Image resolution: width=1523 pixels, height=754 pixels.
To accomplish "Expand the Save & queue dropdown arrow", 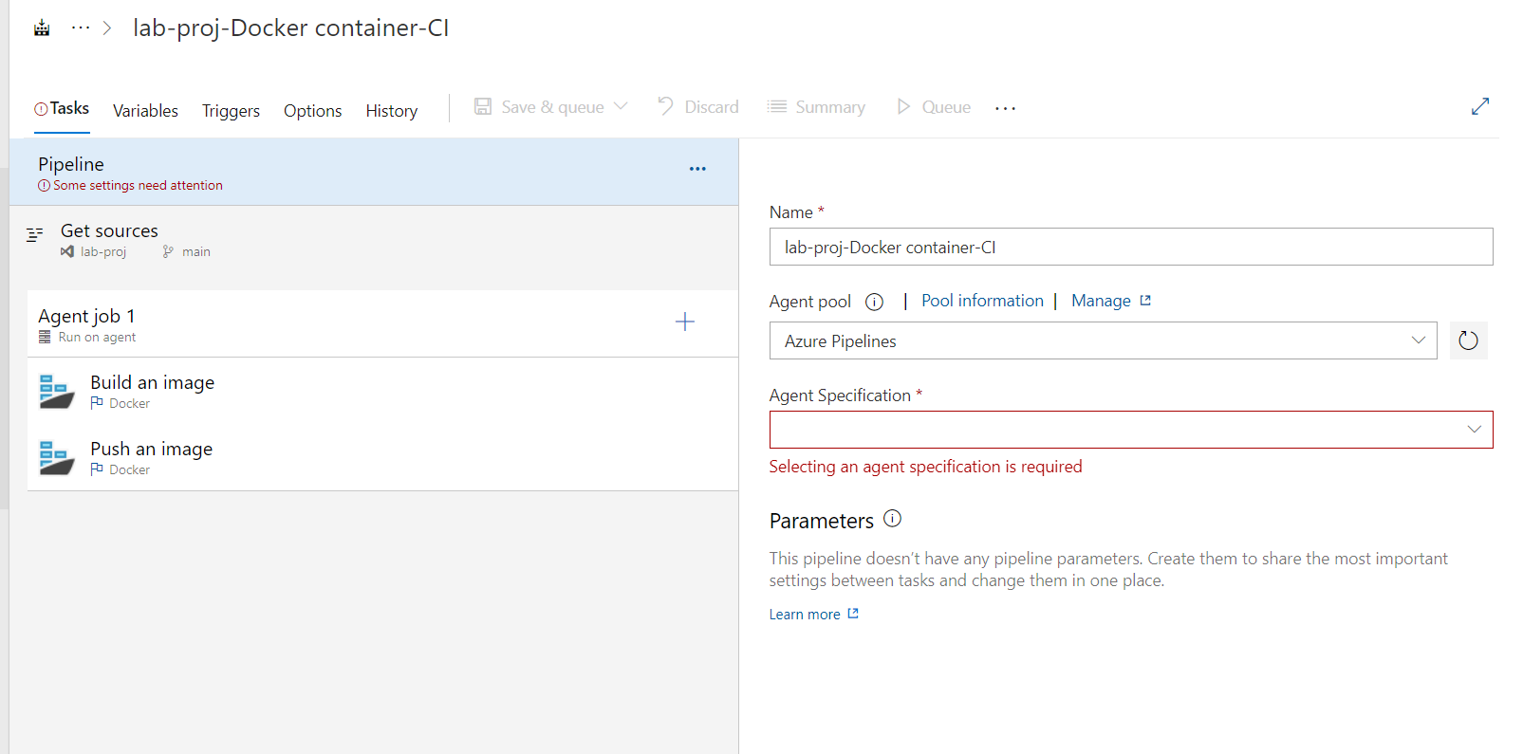I will pos(621,106).
